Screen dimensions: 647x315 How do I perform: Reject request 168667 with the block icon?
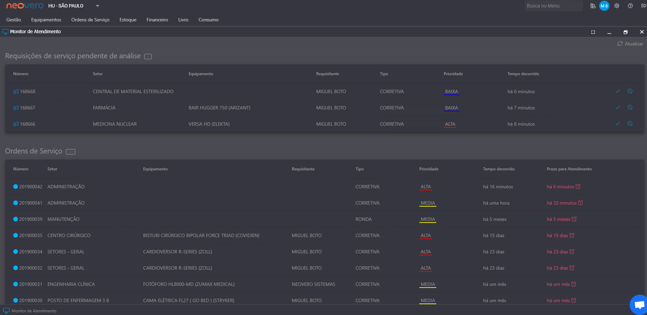pyautogui.click(x=630, y=108)
